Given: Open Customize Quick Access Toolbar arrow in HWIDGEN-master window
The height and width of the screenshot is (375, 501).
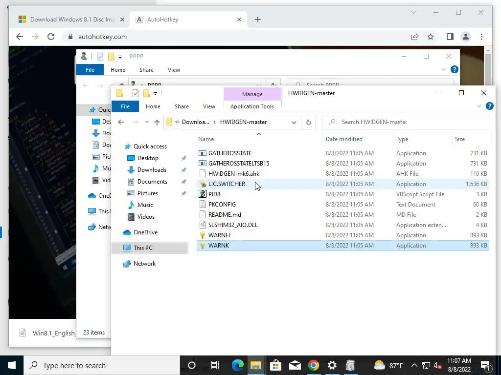Looking at the screenshot, I should click(155, 93).
